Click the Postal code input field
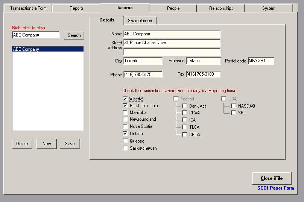Image resolution: width=304 pixels, height=202 pixels. [261, 61]
